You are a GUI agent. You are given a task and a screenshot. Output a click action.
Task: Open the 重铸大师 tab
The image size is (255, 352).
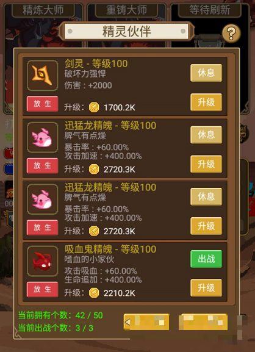[127, 10]
